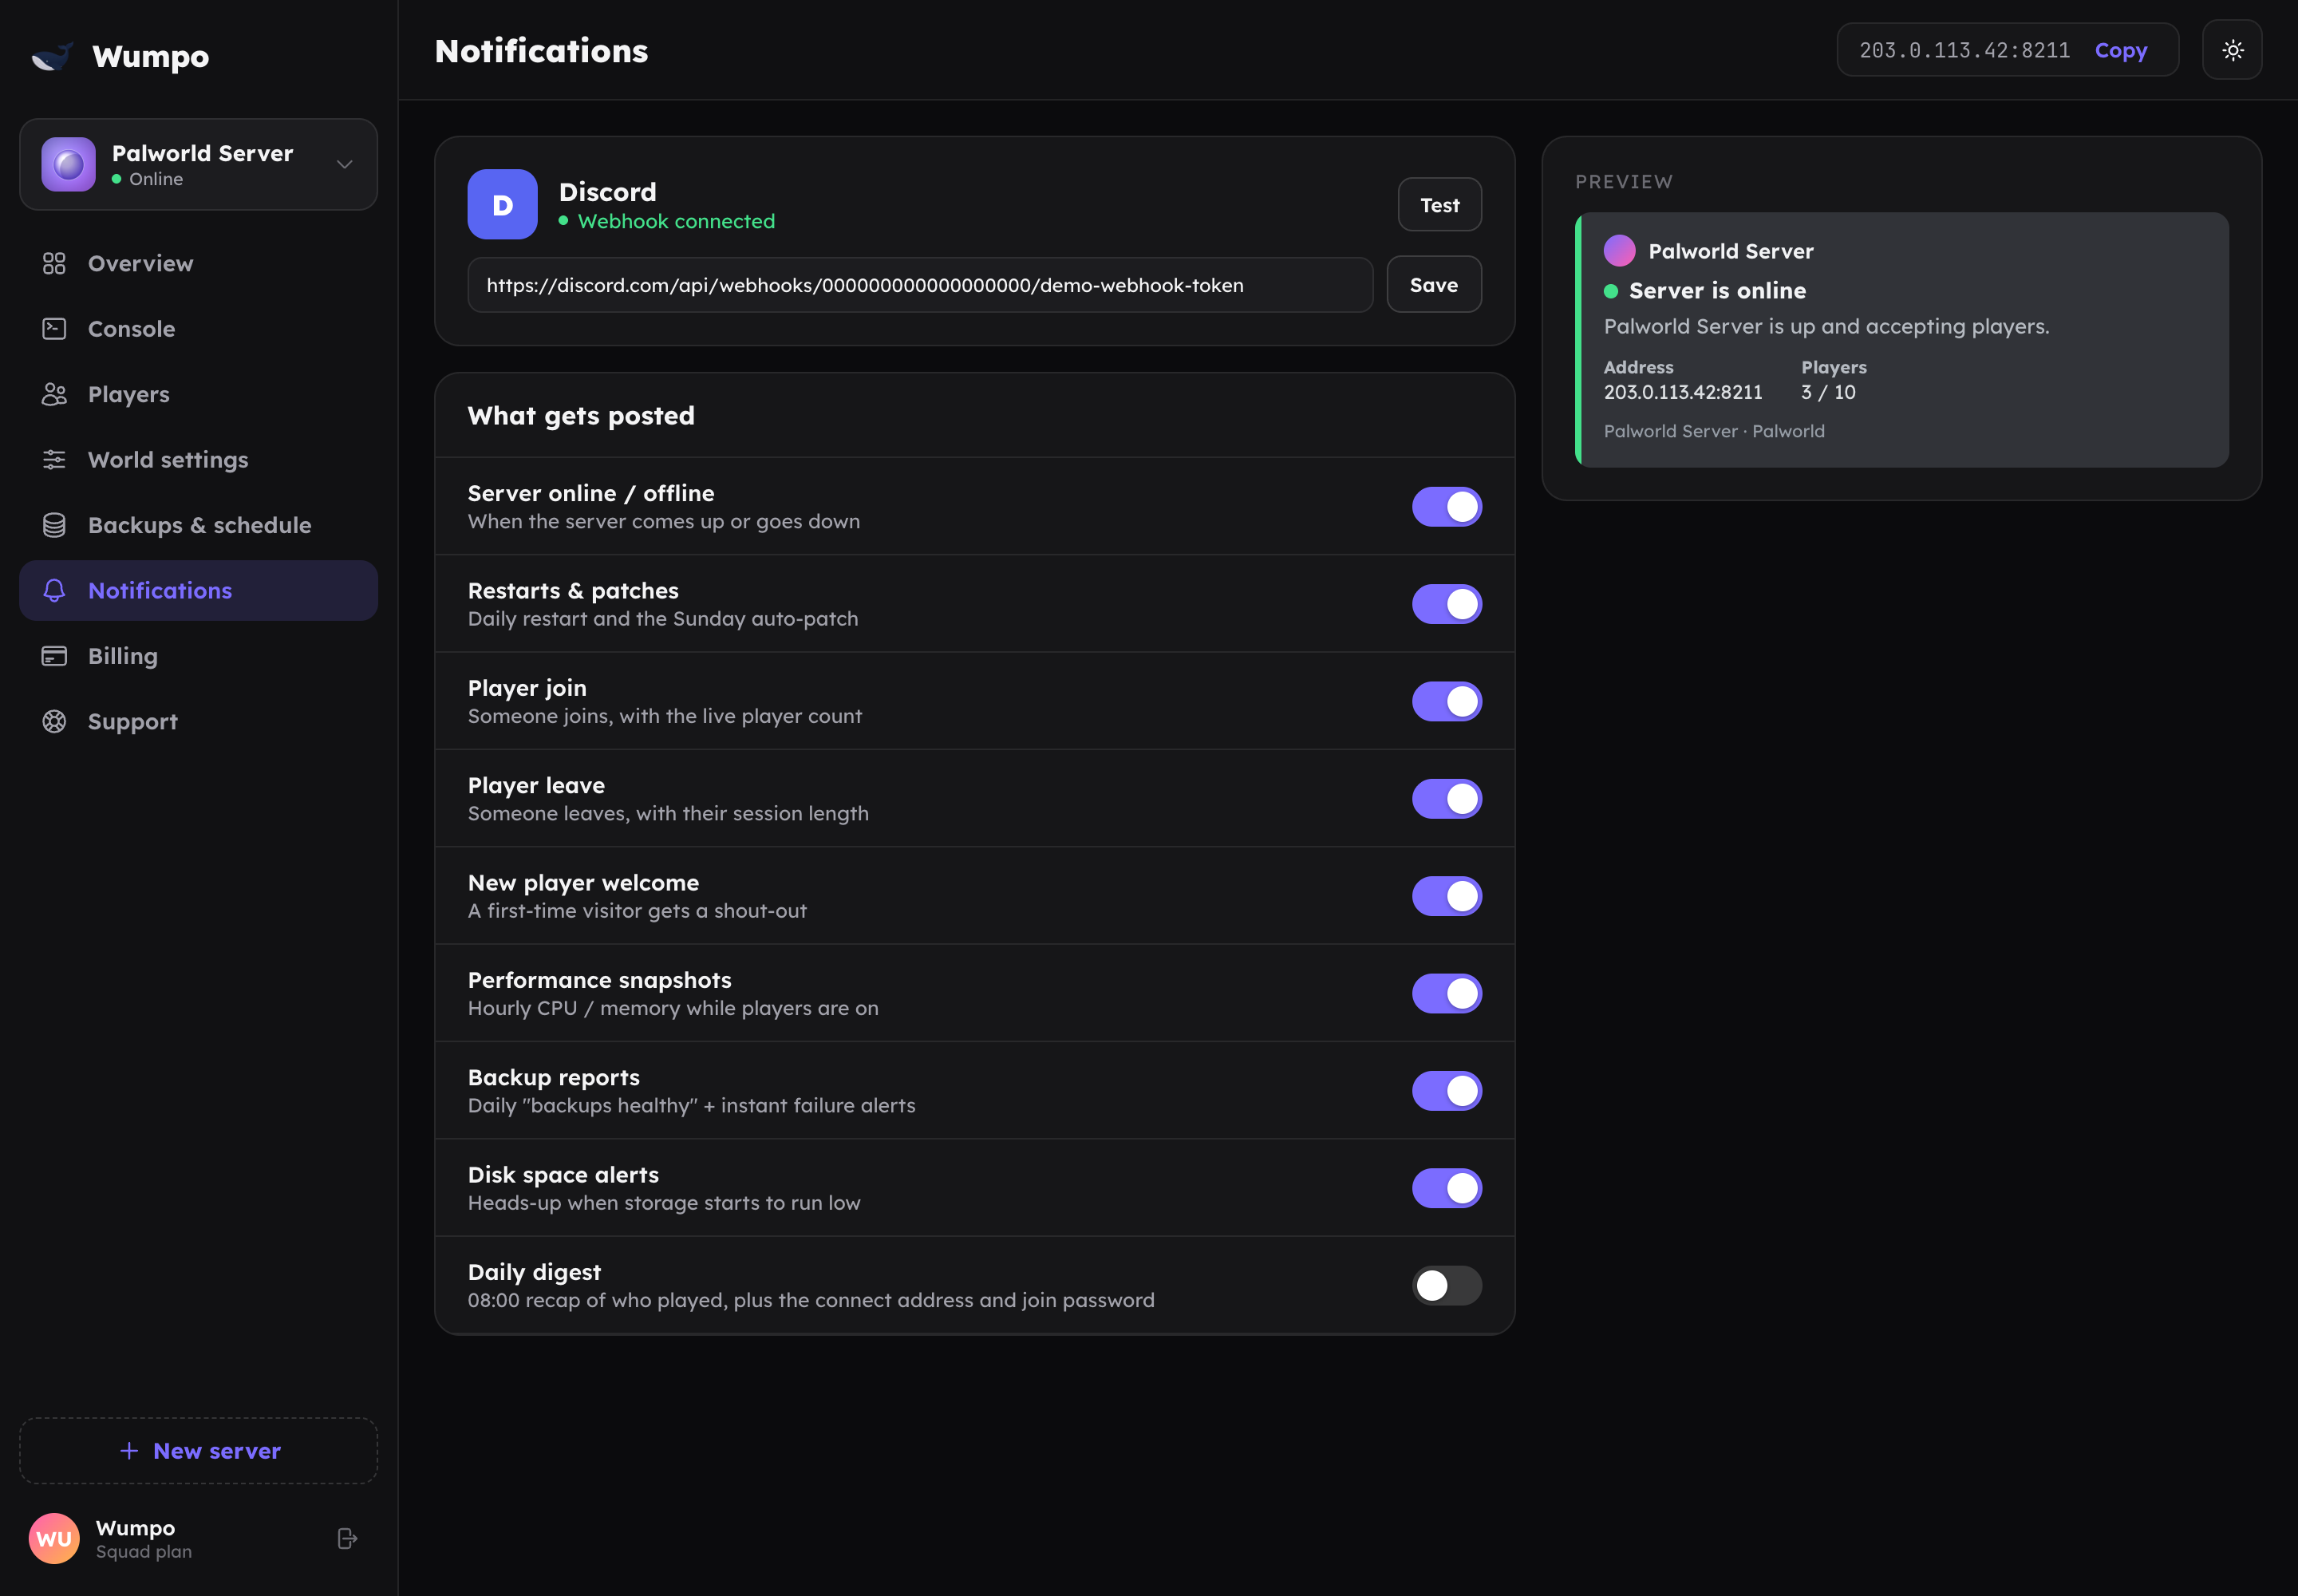Image resolution: width=2298 pixels, height=1596 pixels.
Task: Click the Squad plan label
Action: pyautogui.click(x=144, y=1551)
